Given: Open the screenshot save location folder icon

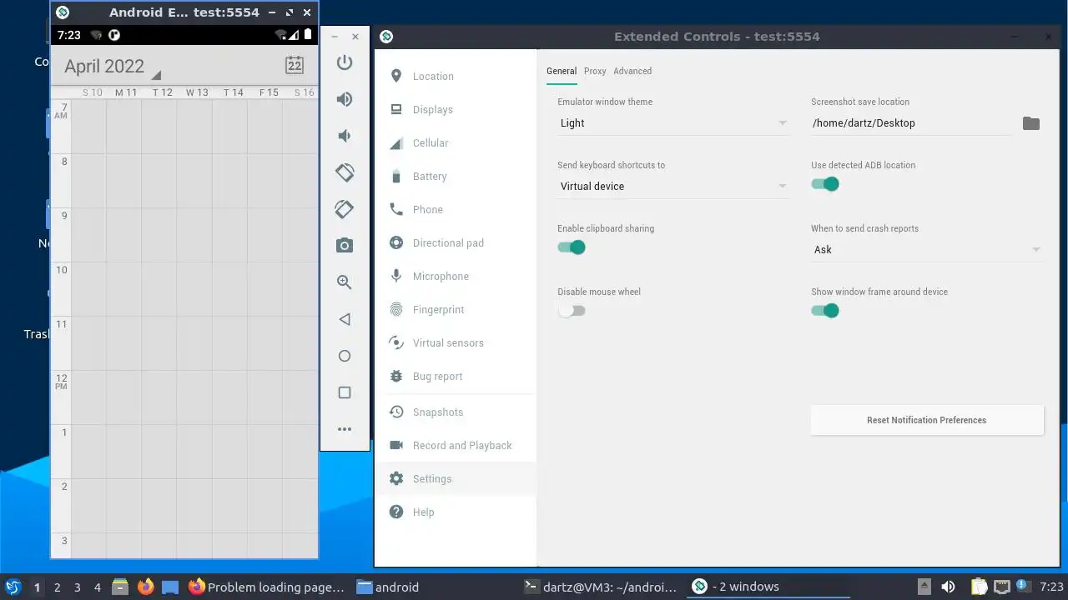Looking at the screenshot, I should coord(1031,123).
